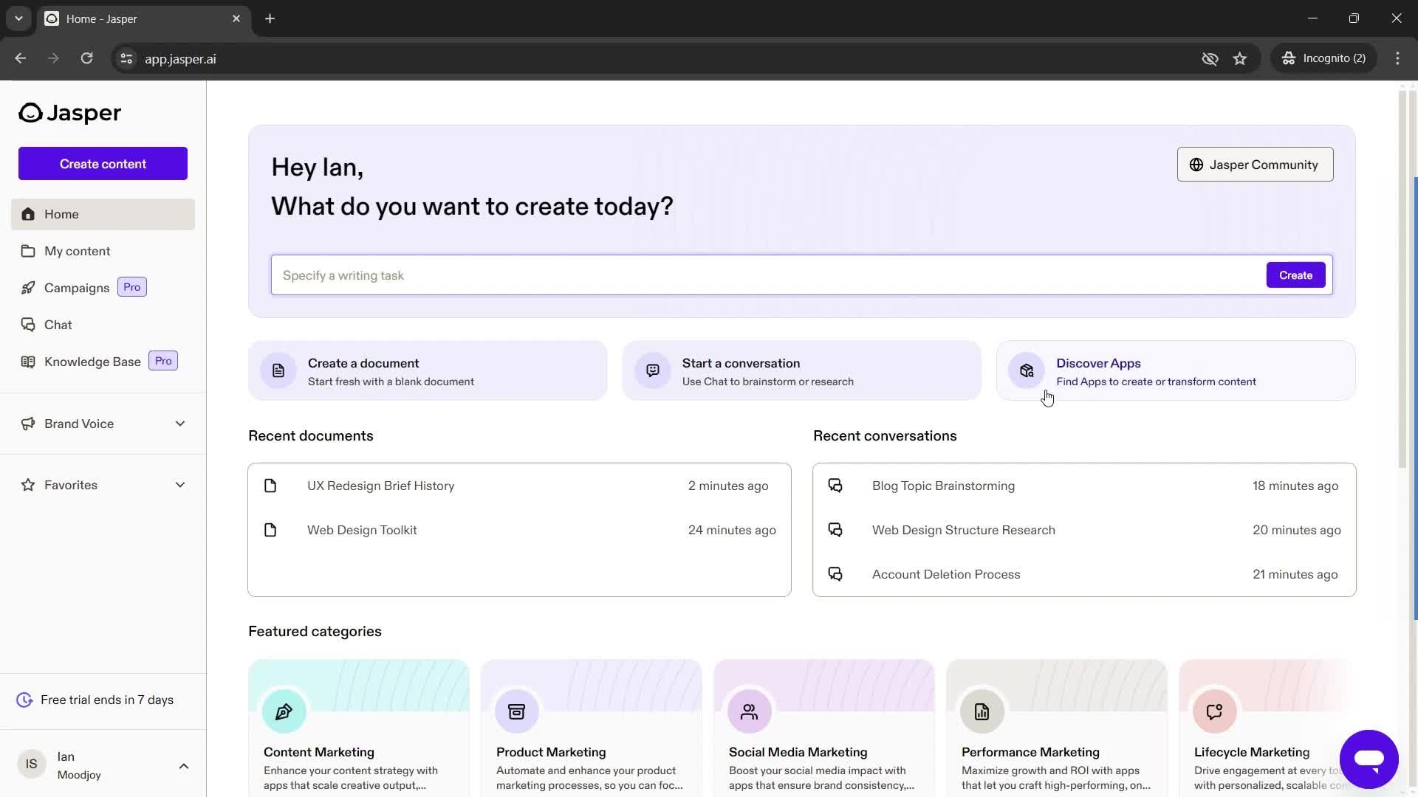Screen dimensions: 1418x797
Task: Click the Jasper Community button
Action: click(x=1254, y=164)
